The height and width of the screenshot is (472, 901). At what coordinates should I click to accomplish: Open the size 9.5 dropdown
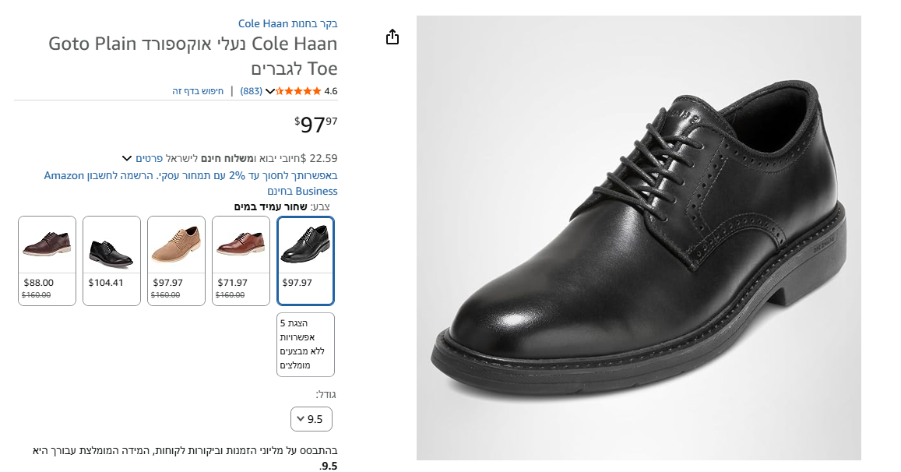click(311, 419)
